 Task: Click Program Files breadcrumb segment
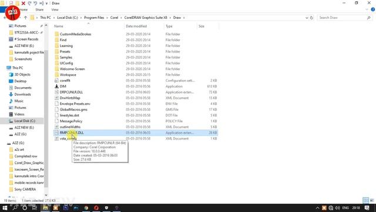[94, 18]
